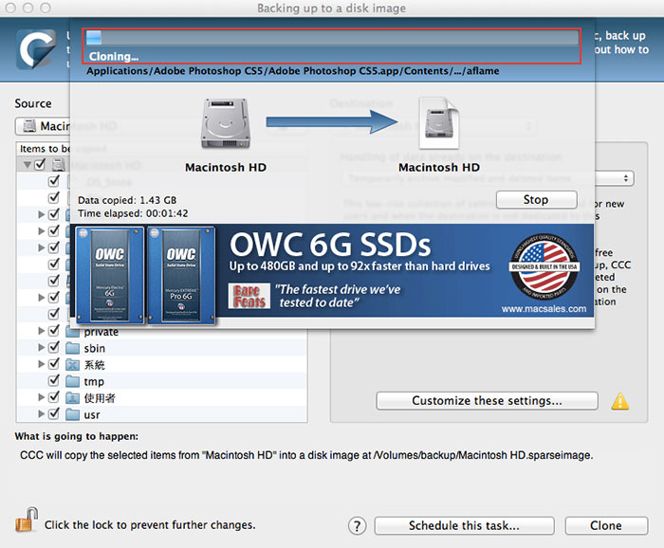Click 'Click the lock to prevent further changes' text
Image resolution: width=664 pixels, height=548 pixels.
(150, 525)
